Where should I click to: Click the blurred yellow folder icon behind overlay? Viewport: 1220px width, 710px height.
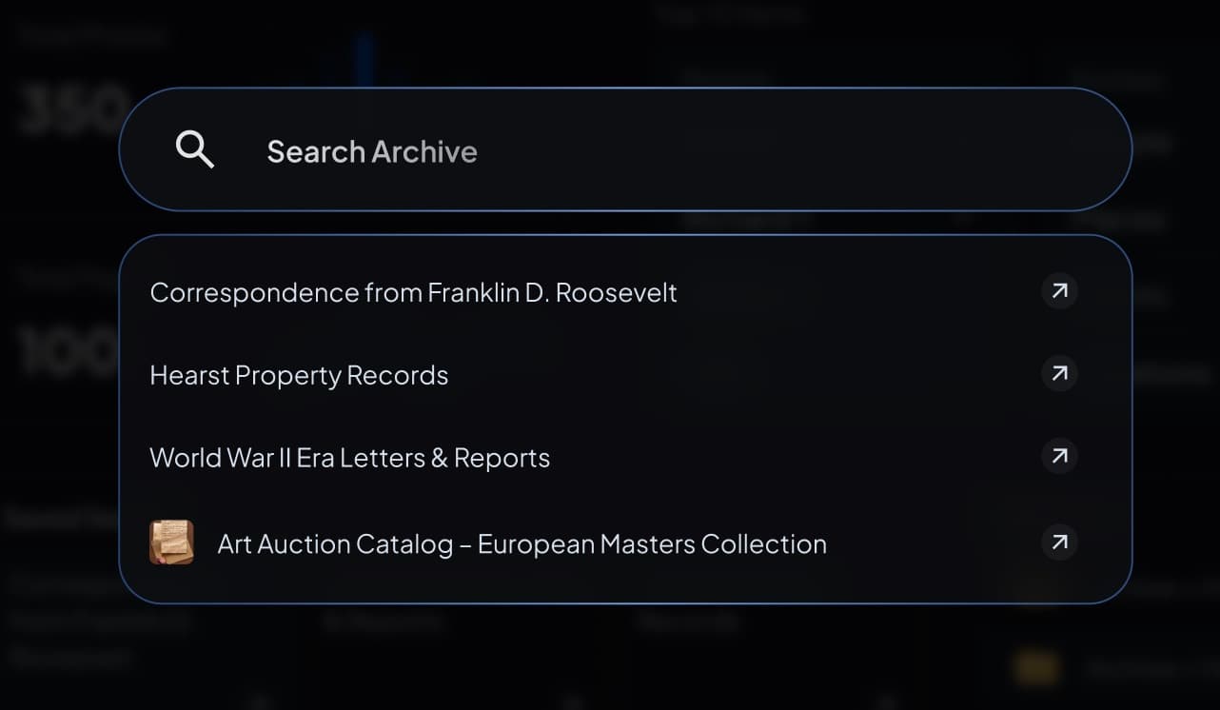(1036, 668)
